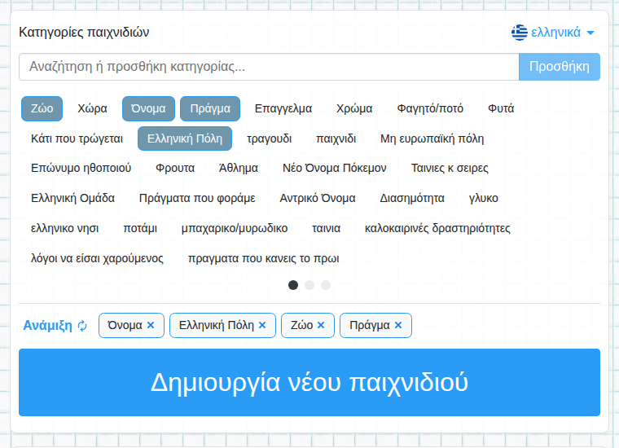Viewport: 619px width, 448px height.
Task: Go to second category page dot
Action: coord(309,285)
